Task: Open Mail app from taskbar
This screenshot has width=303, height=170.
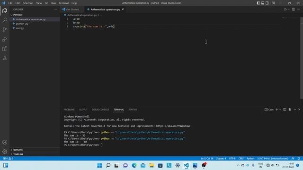Action: [x=143, y=165]
